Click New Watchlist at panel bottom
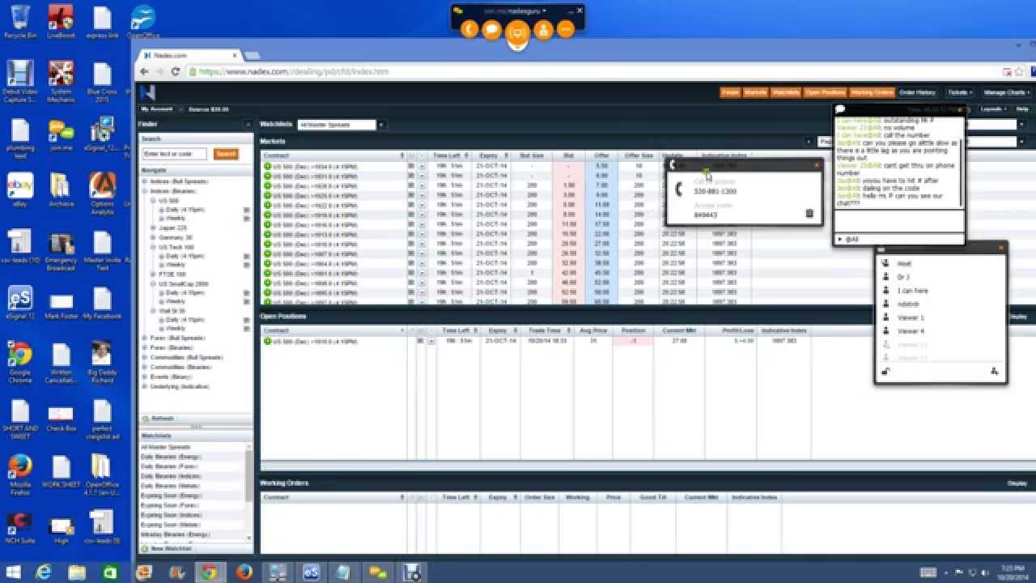 [x=168, y=548]
